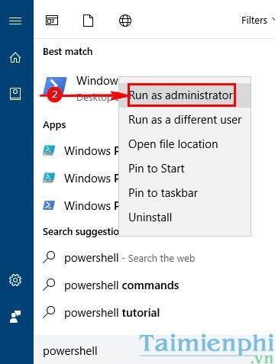Click the magnifier icon beside powershell commands
The width and height of the screenshot is (275, 364).
49,285
